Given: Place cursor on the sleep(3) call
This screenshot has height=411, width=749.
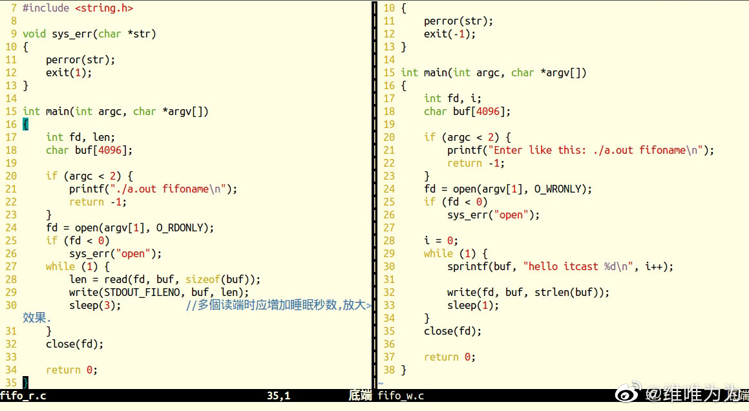Looking at the screenshot, I should 95,305.
